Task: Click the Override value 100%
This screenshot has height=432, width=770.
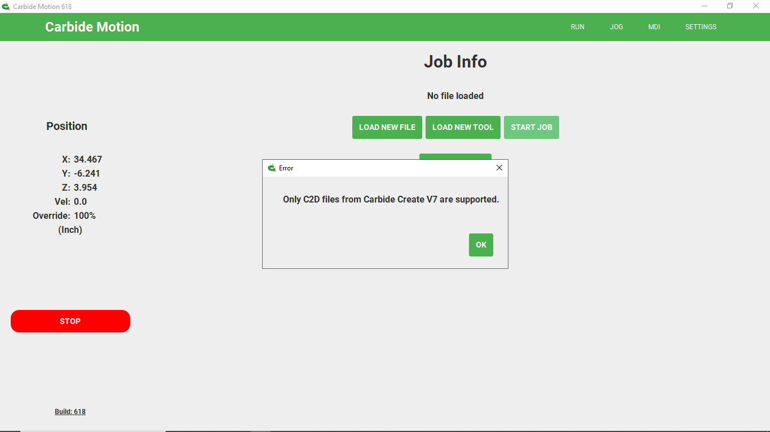Action: (85, 215)
